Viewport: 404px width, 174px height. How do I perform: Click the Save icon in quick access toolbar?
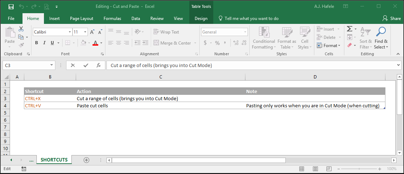click(11, 6)
